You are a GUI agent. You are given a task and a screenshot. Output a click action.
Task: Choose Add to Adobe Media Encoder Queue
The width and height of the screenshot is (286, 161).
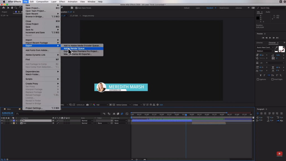click(82, 46)
